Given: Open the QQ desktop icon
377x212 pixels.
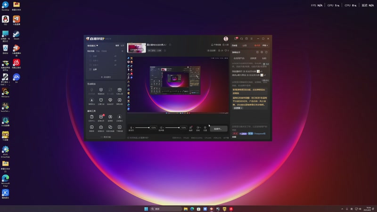Looking at the screenshot, I should tap(5, 20).
